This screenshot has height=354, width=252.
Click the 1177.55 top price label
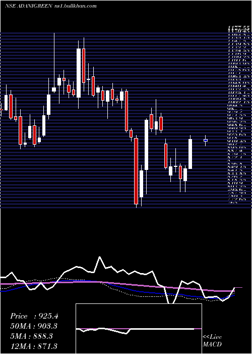coord(238,28)
